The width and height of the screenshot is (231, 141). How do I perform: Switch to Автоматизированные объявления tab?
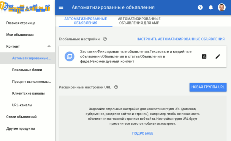85,21
